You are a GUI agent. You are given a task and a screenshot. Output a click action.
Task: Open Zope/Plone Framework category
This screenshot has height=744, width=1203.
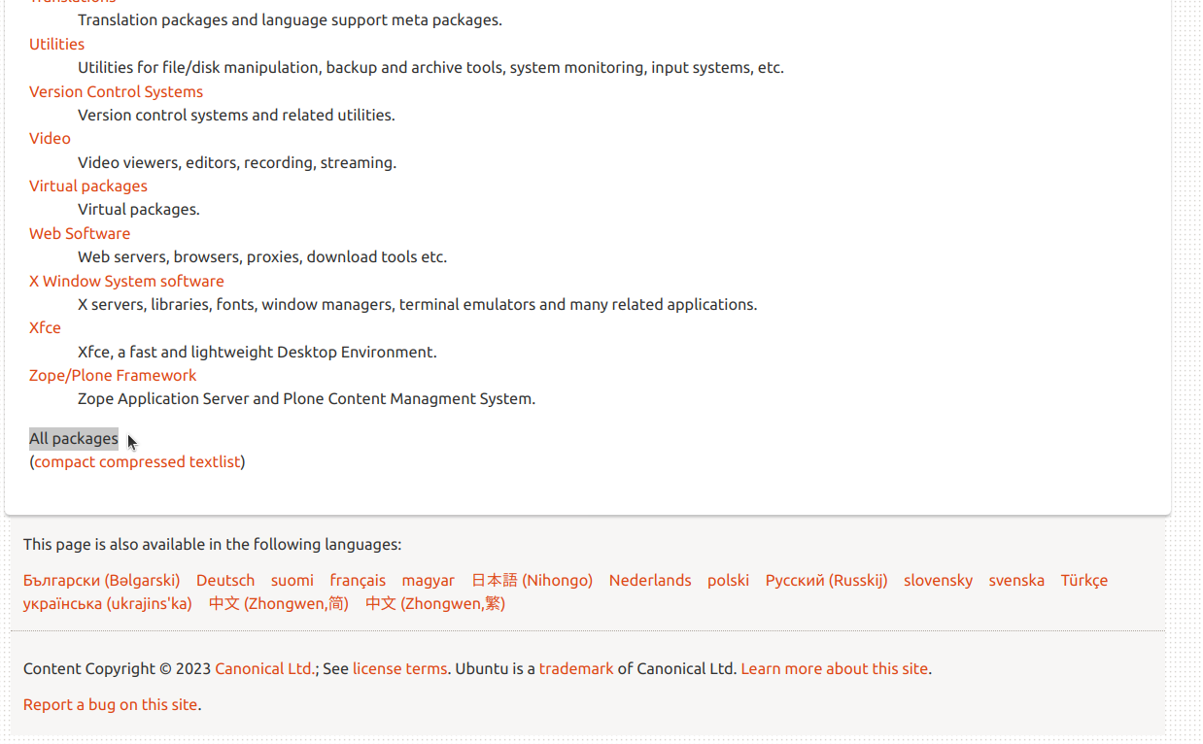113,375
